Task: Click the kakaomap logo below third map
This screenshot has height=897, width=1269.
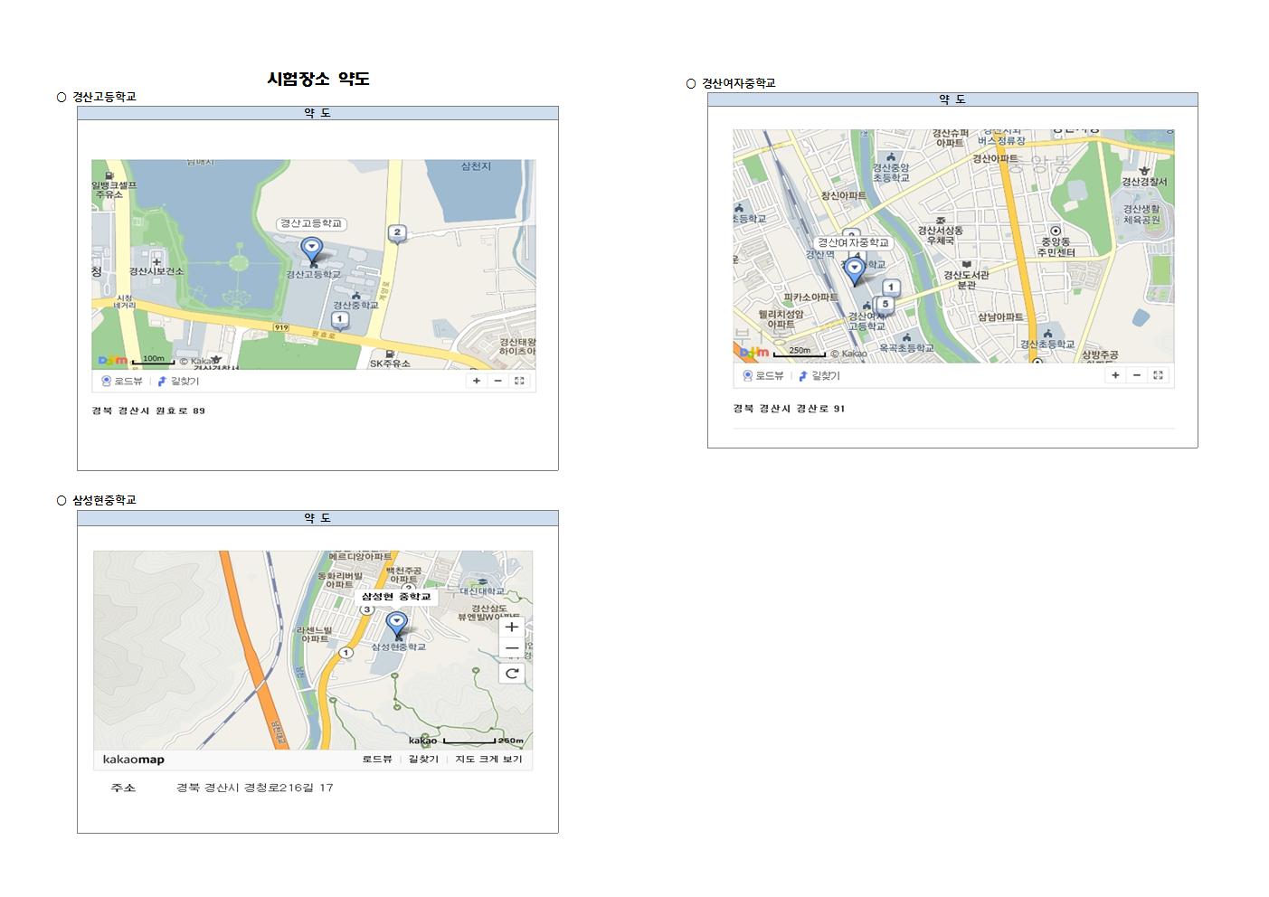Action: (x=133, y=760)
